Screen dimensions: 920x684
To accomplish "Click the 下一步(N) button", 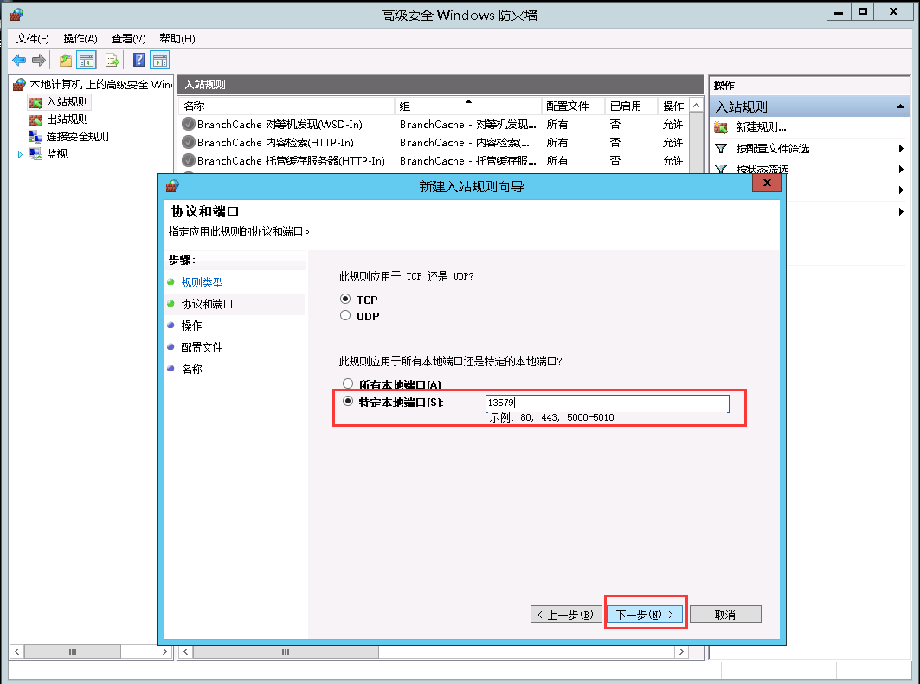I will [644, 614].
